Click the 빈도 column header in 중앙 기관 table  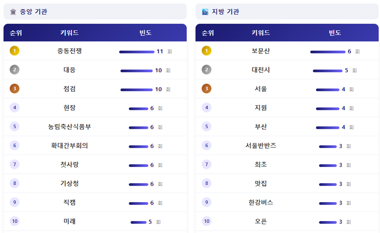[x=146, y=33]
